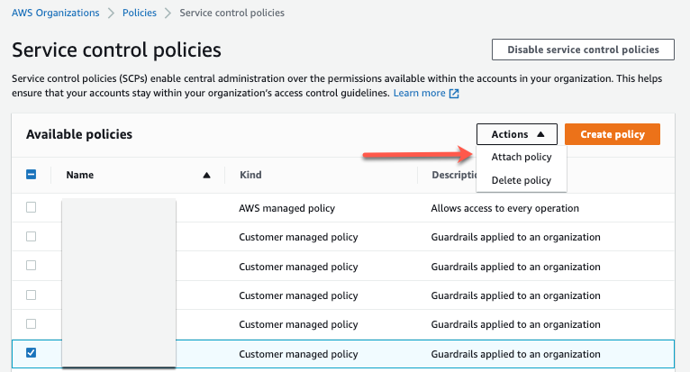Collapse the Actions dropdown button

516,134
